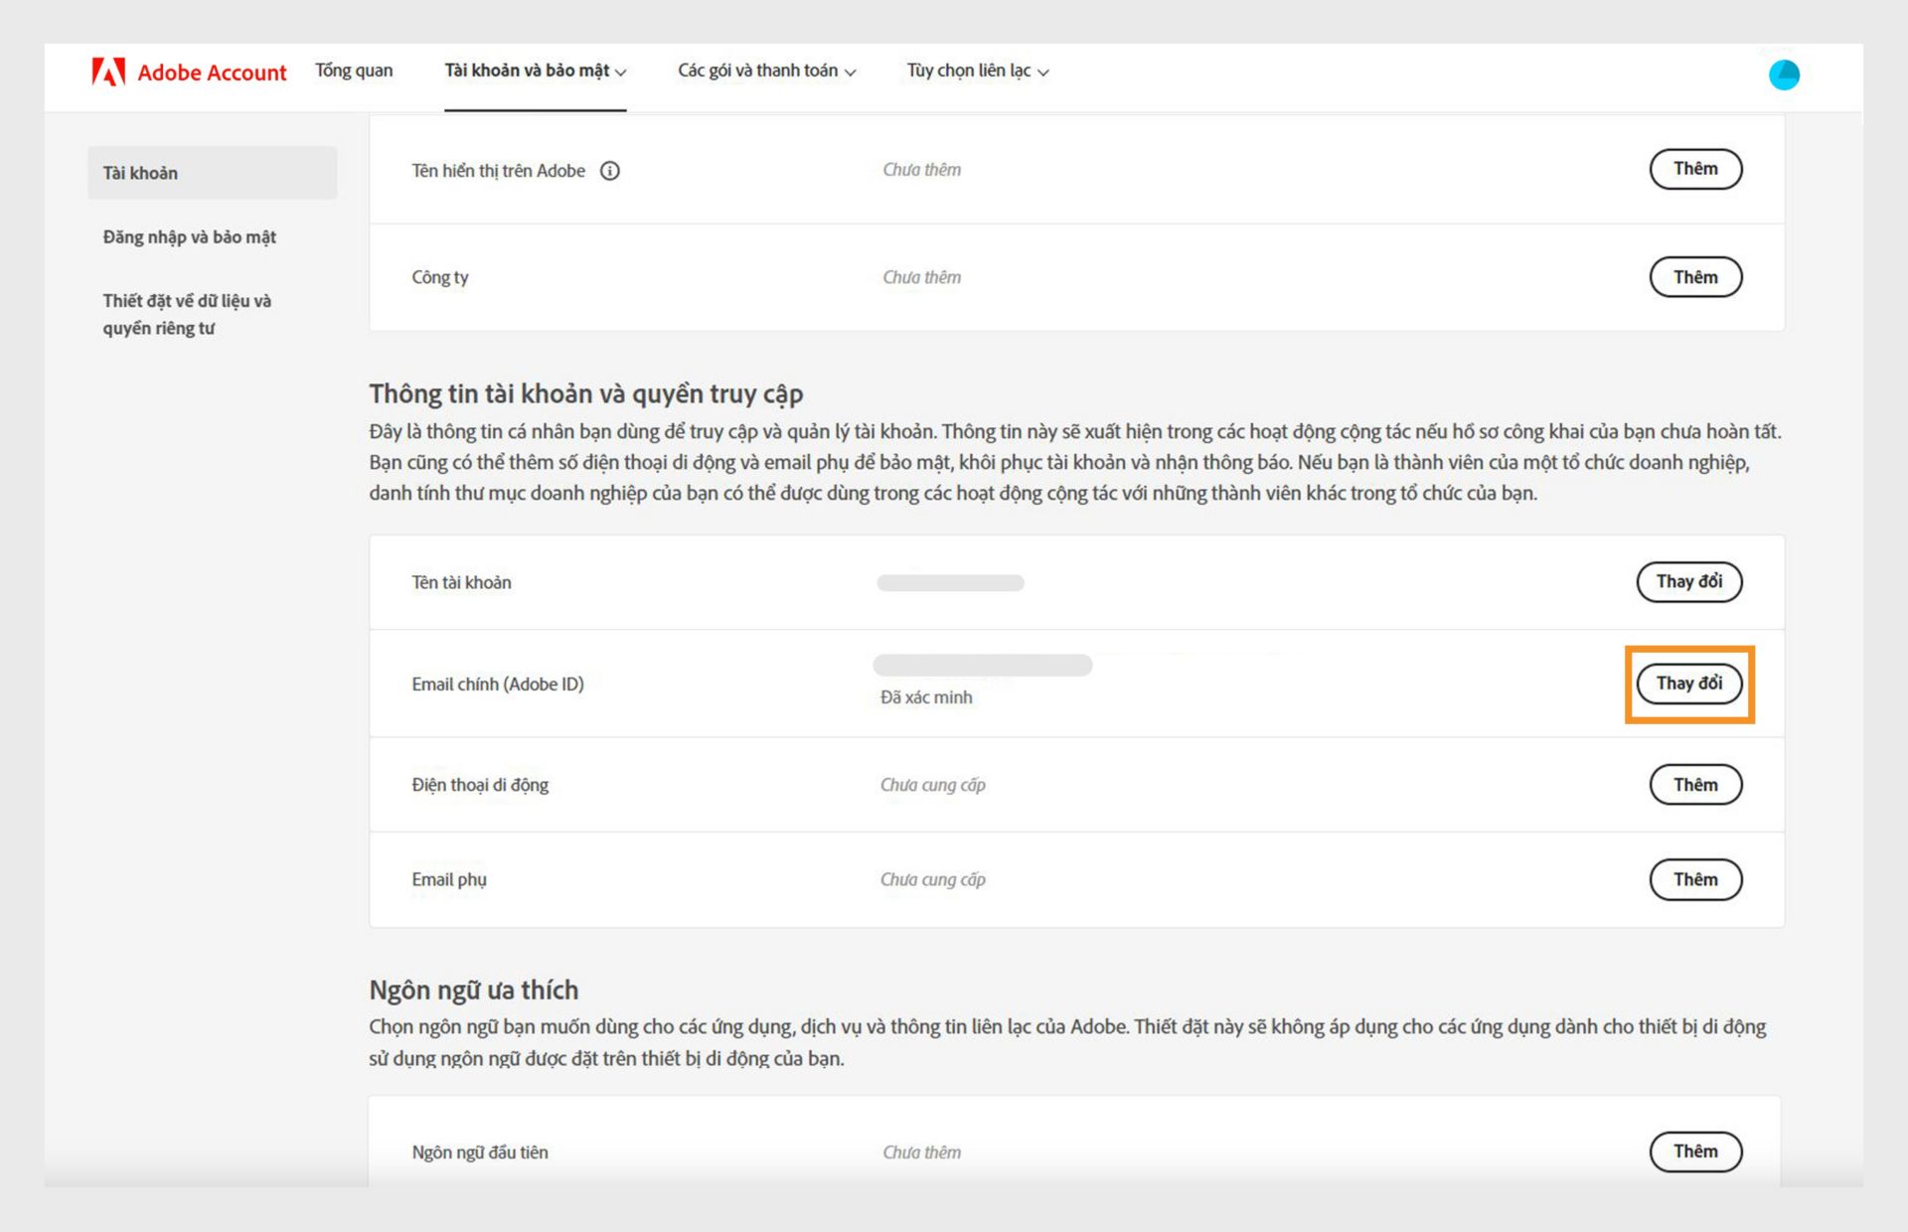Screen dimensions: 1908x1232
Task: Open Thiết đặt về dữ liệu và quyền riêng tư
Action: click(x=187, y=314)
